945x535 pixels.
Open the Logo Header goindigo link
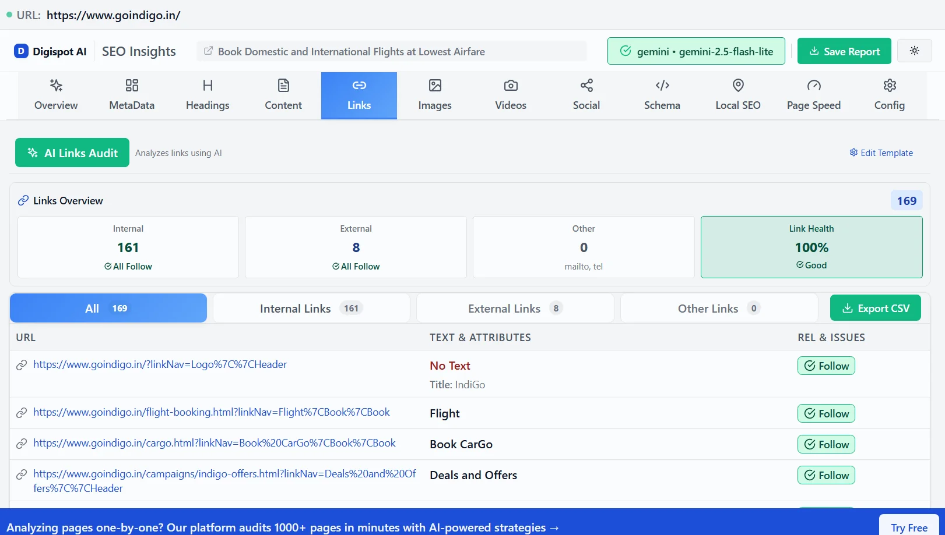coord(160,364)
